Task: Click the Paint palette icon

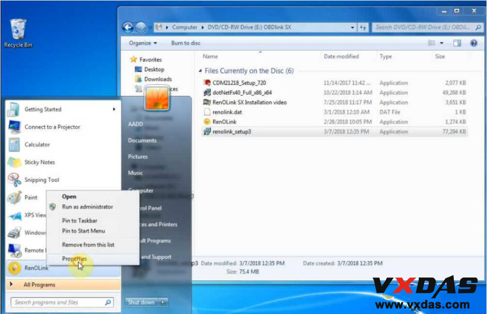Action: click(x=14, y=198)
